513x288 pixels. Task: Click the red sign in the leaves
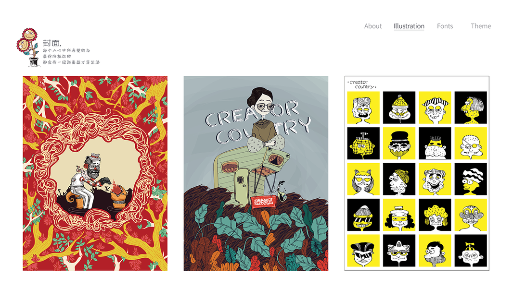[x=263, y=202]
